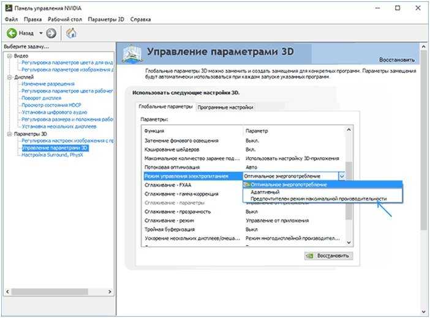This screenshot has height=318, width=430.
Task: Click the settings list scroll up arrow
Action: pyautogui.click(x=349, y=130)
